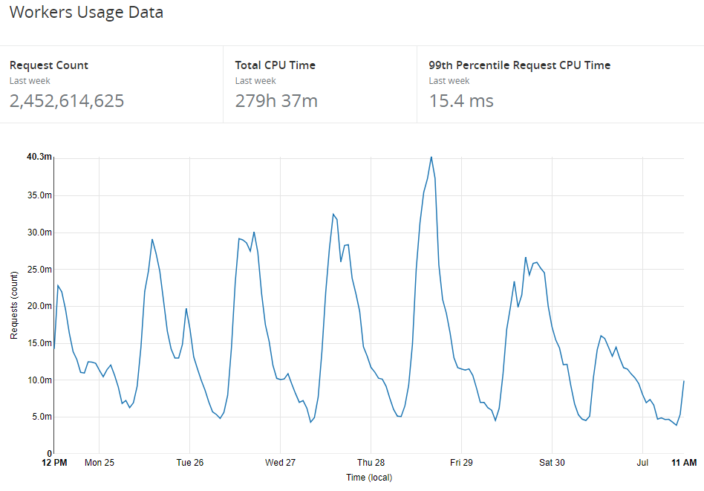Click the 11 AM end time label
This screenshot has height=491, width=704.
click(684, 463)
